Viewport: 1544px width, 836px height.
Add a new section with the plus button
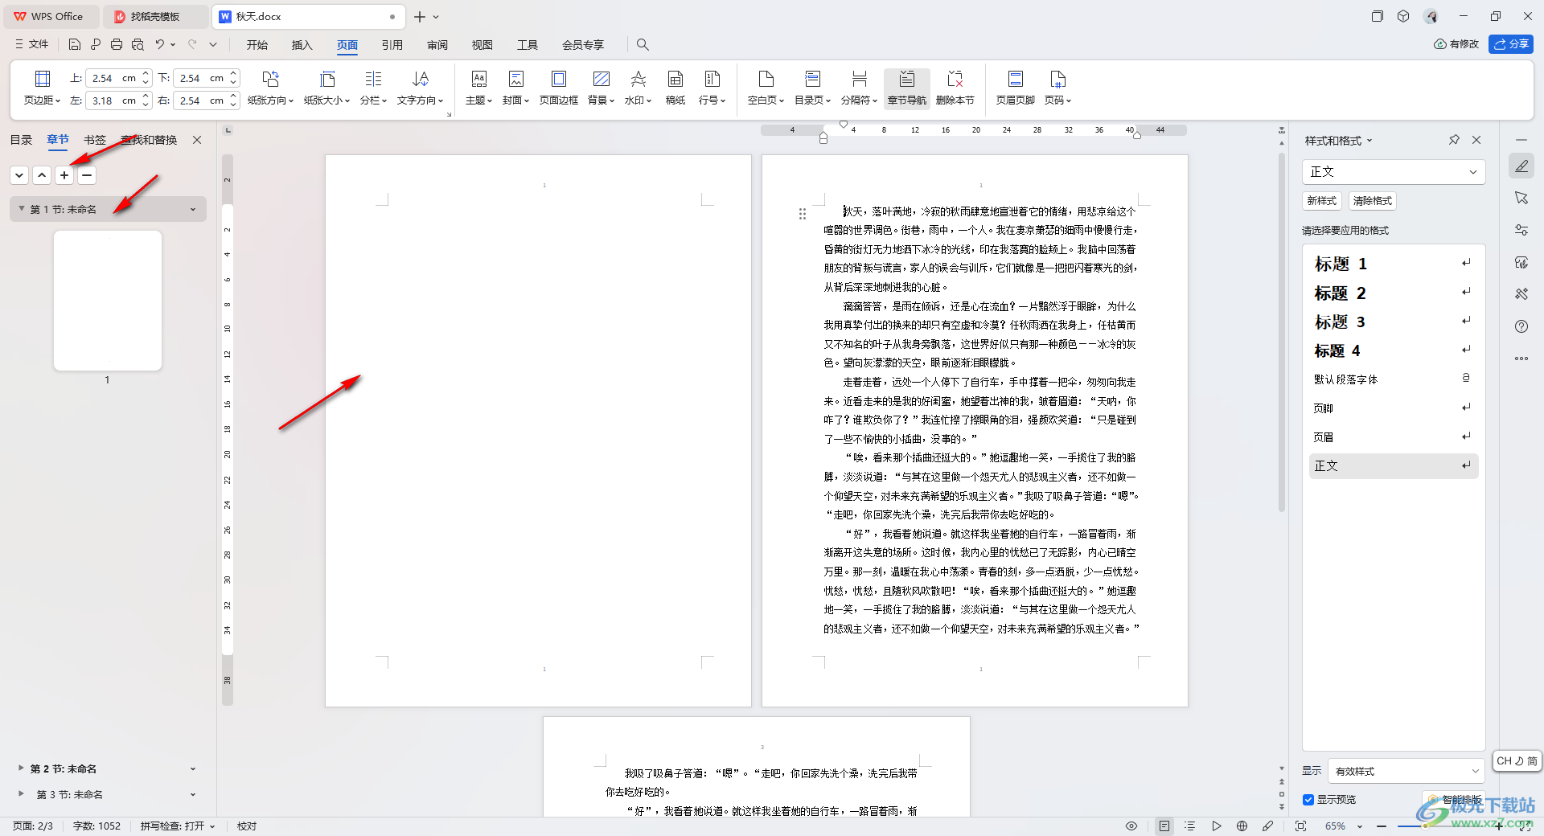tap(64, 174)
